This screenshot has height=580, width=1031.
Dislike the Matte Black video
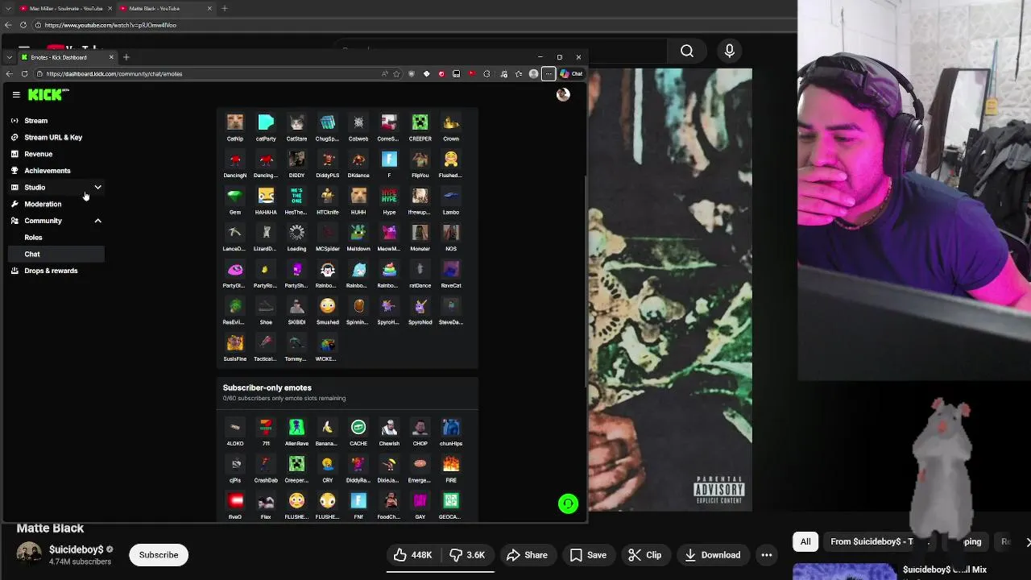click(469, 554)
